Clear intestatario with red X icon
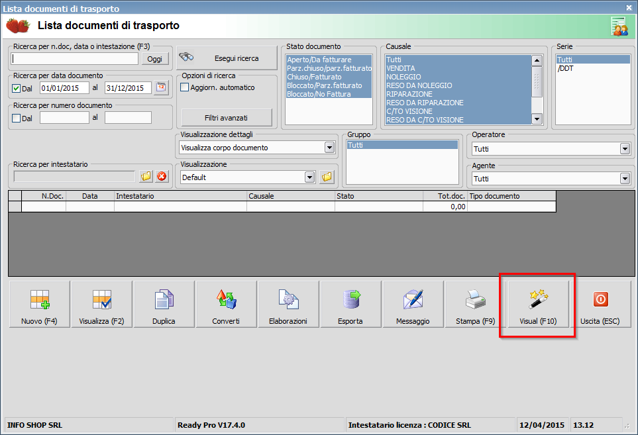Viewport: 638px width, 435px height. tap(162, 176)
